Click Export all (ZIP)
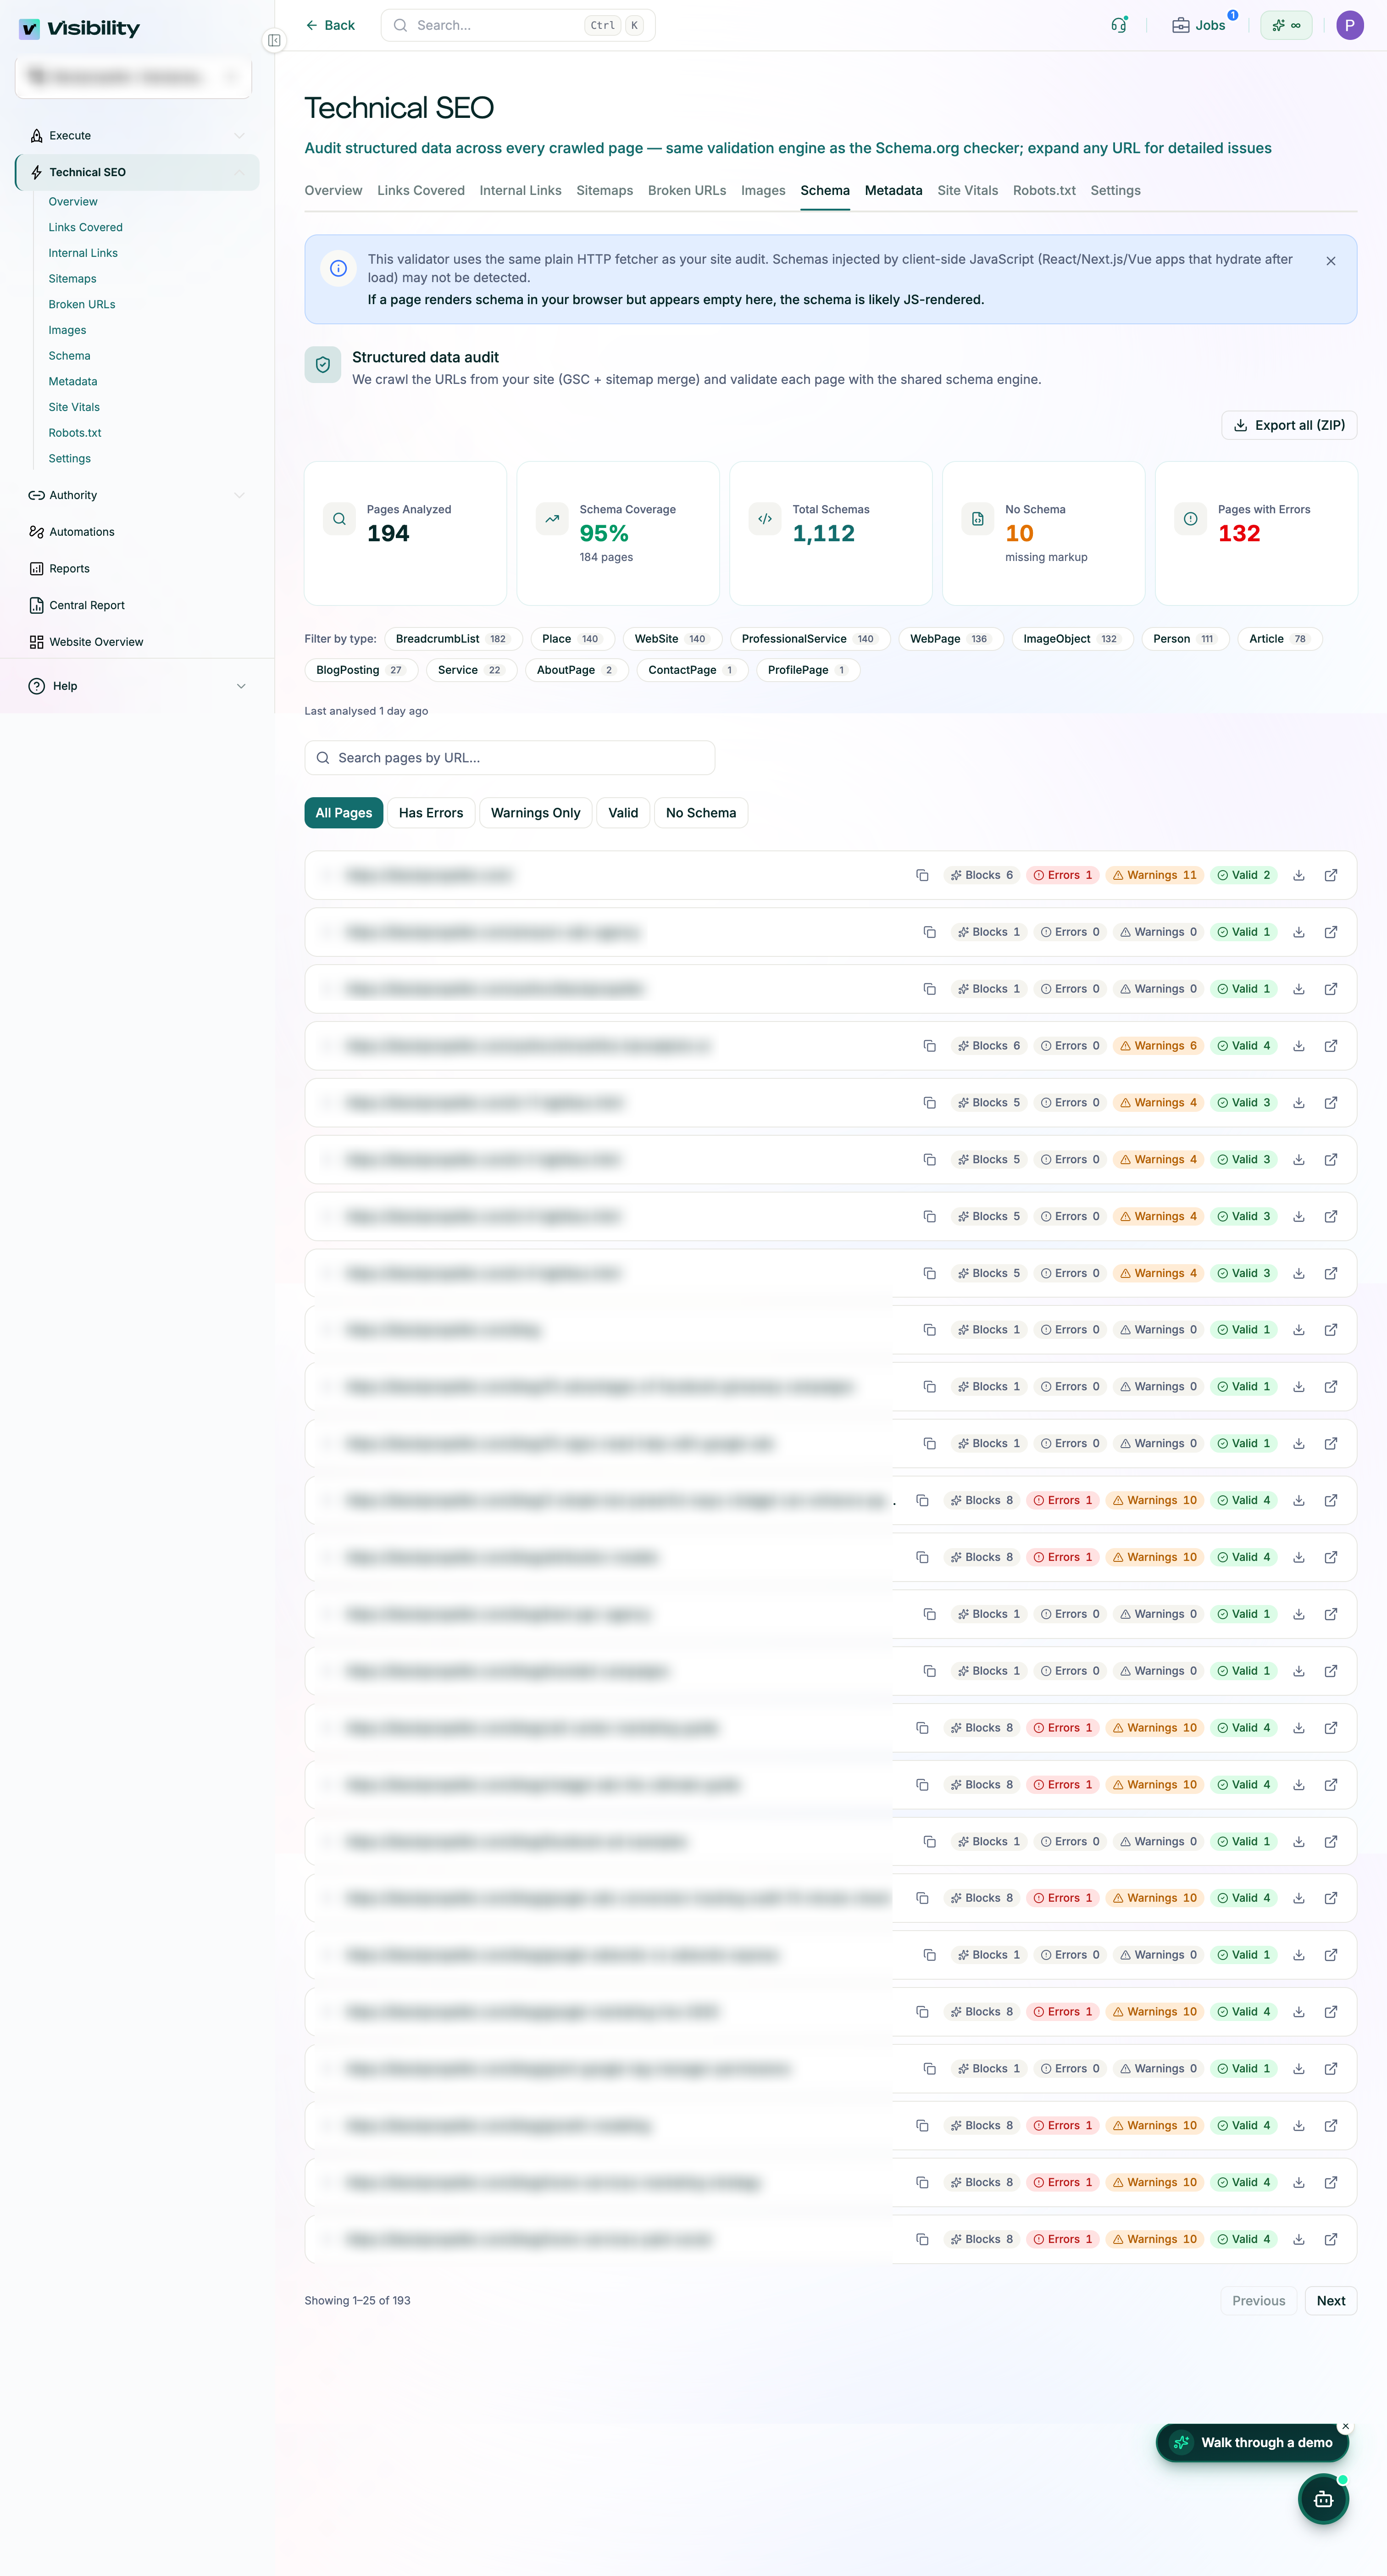This screenshot has width=1387, height=2576. pyautogui.click(x=1288, y=425)
